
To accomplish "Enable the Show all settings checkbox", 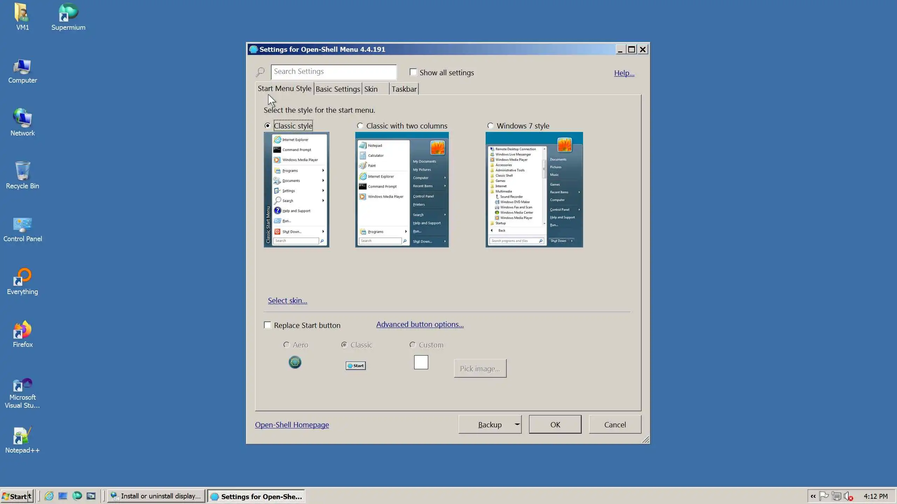I will pos(413,72).
